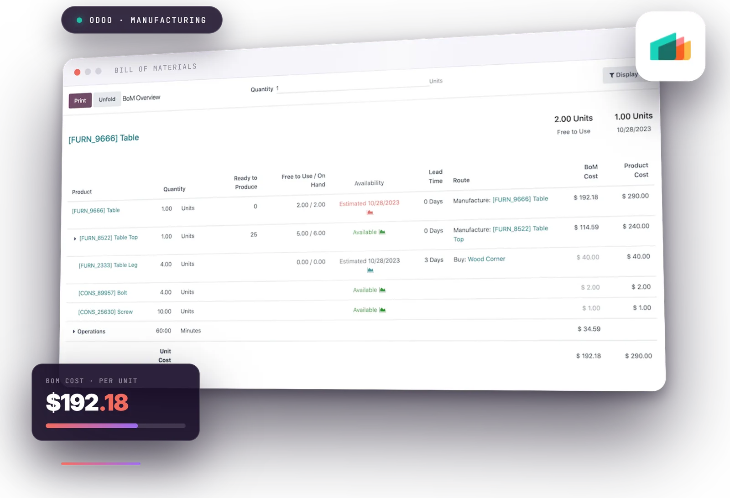This screenshot has height=498, width=730.
Task: Open the [FURN_8522] Table Top product link
Action: pyautogui.click(x=109, y=238)
